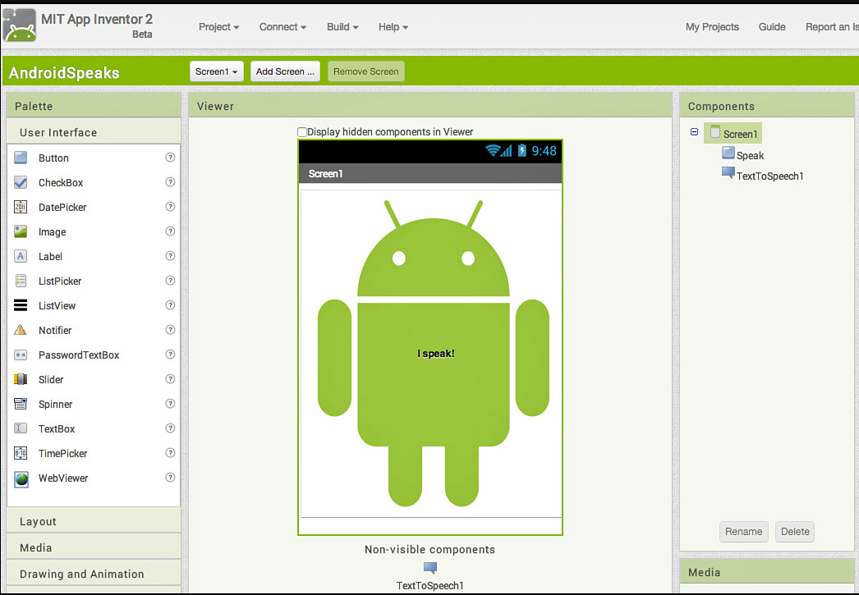
Task: Select the Image component in the palette
Action: [x=53, y=231]
